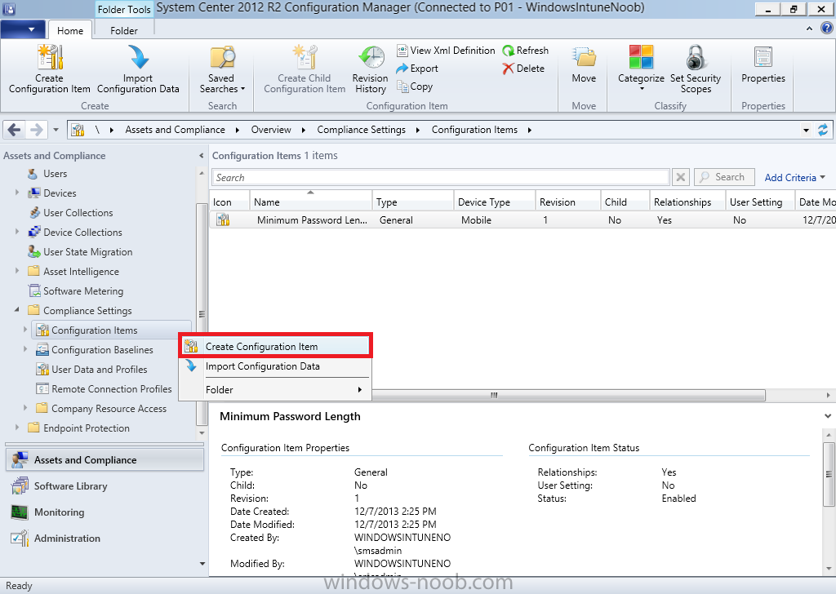Image resolution: width=836 pixels, height=594 pixels.
Task: Select User Collections in the tree
Action: click(x=78, y=213)
